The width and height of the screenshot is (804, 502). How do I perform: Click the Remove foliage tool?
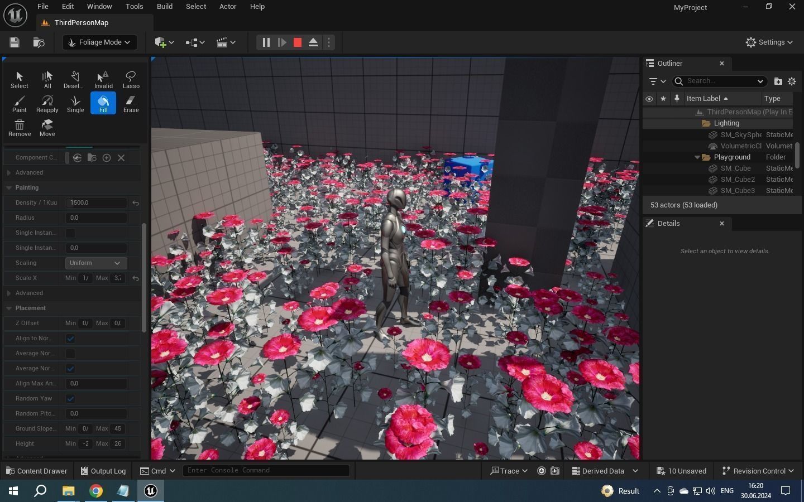[x=19, y=128]
